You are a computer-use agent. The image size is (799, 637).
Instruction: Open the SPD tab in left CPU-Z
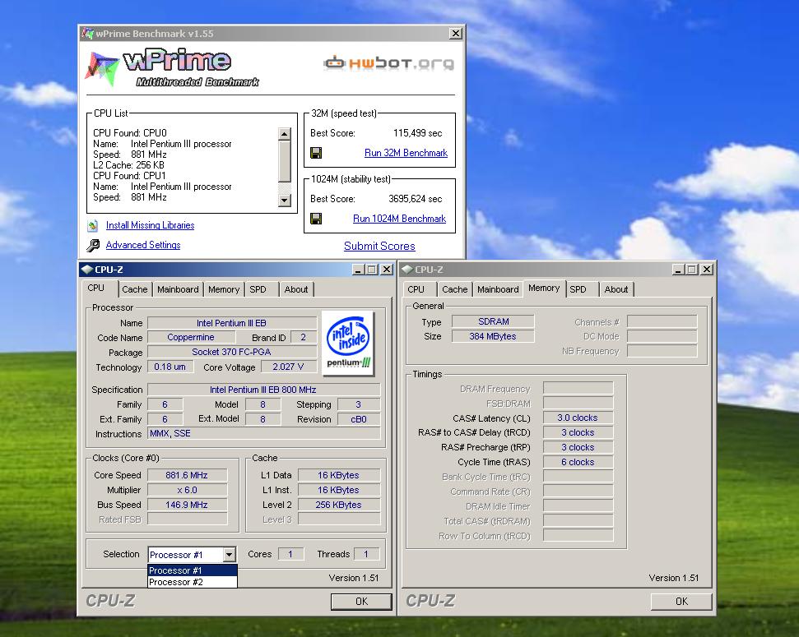(262, 289)
